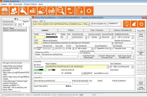This screenshot has height=97, width=147.
Task: Click Incluir Nota Fiscais Referenciadas button
Action: tap(89, 57)
